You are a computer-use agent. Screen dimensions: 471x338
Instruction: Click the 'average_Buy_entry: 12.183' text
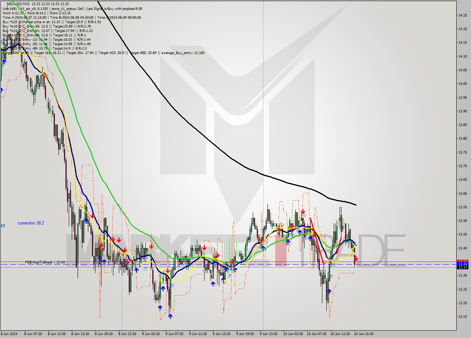coord(183,53)
